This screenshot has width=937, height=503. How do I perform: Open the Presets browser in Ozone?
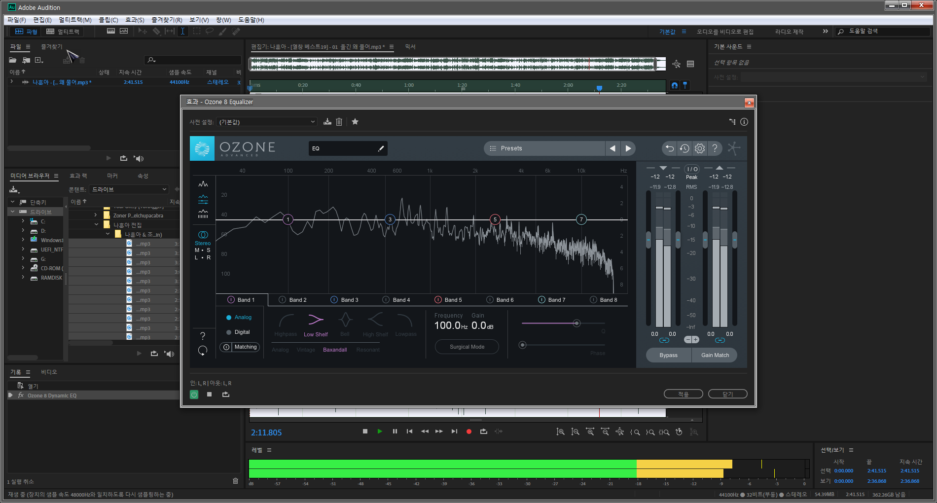pos(544,148)
